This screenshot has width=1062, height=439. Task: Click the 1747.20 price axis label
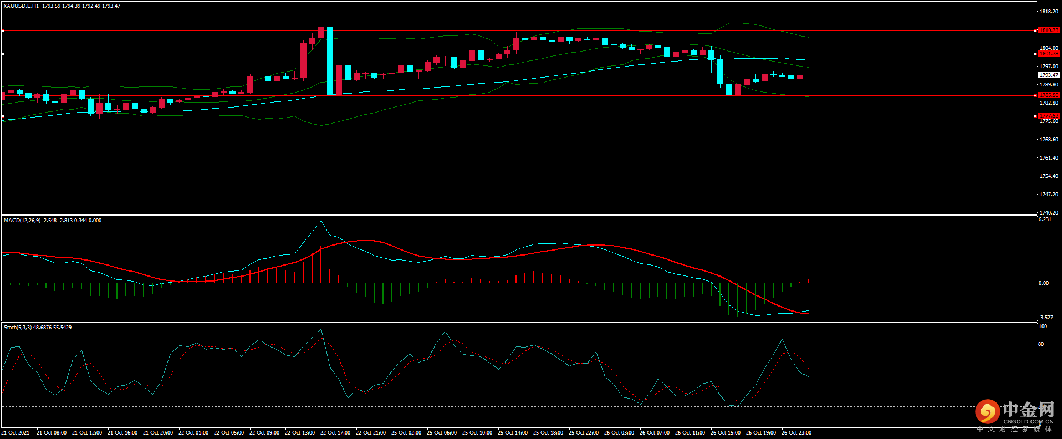point(1049,195)
